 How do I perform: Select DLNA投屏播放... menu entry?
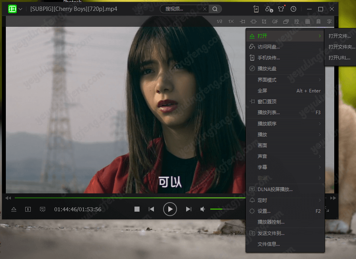(x=285, y=189)
